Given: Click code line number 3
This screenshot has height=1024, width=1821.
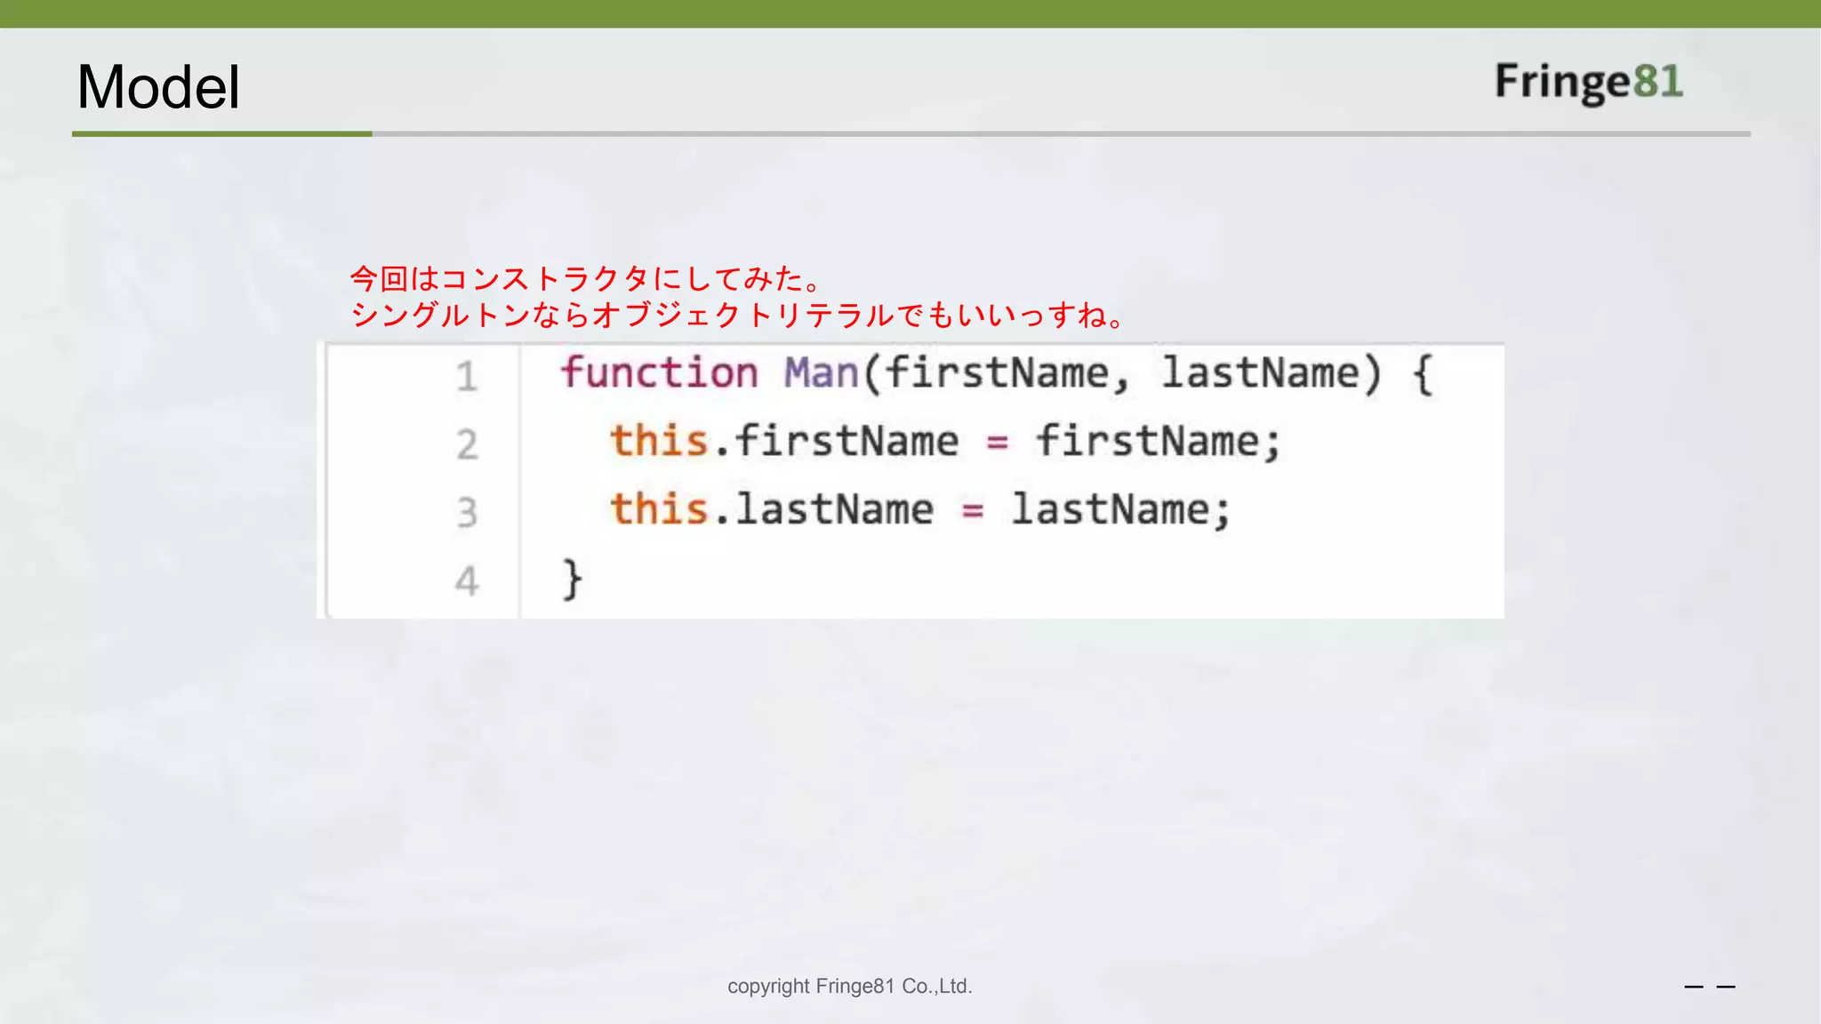Looking at the screenshot, I should (467, 513).
